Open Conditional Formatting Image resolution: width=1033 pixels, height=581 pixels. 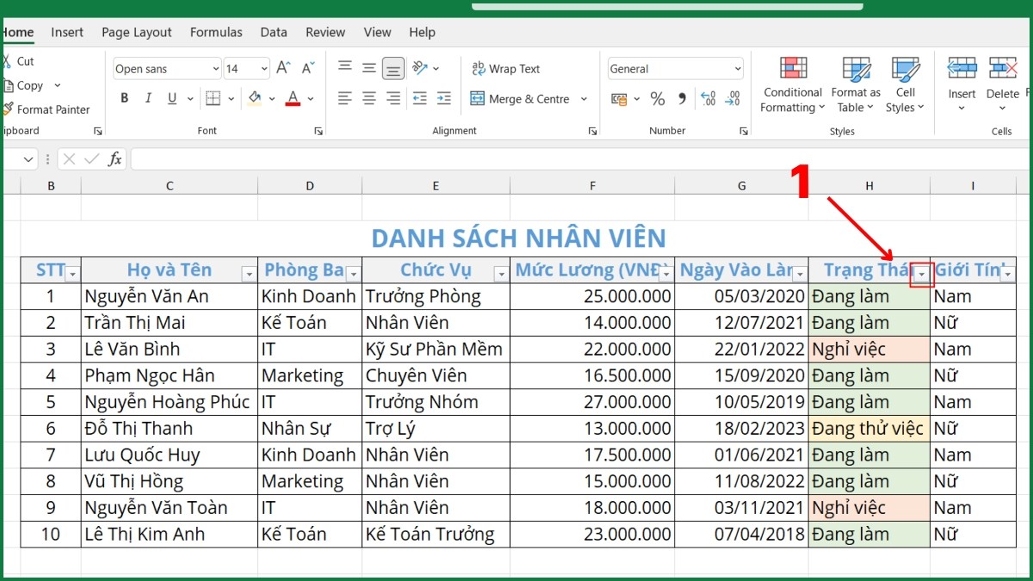coord(793,84)
